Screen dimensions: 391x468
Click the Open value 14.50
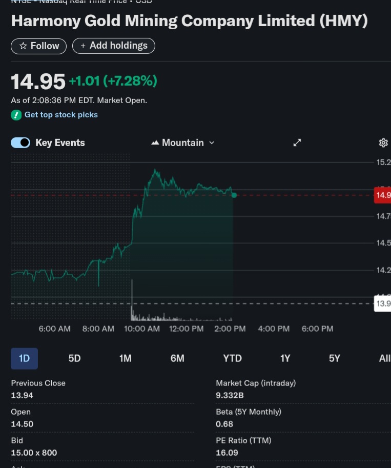pos(22,424)
